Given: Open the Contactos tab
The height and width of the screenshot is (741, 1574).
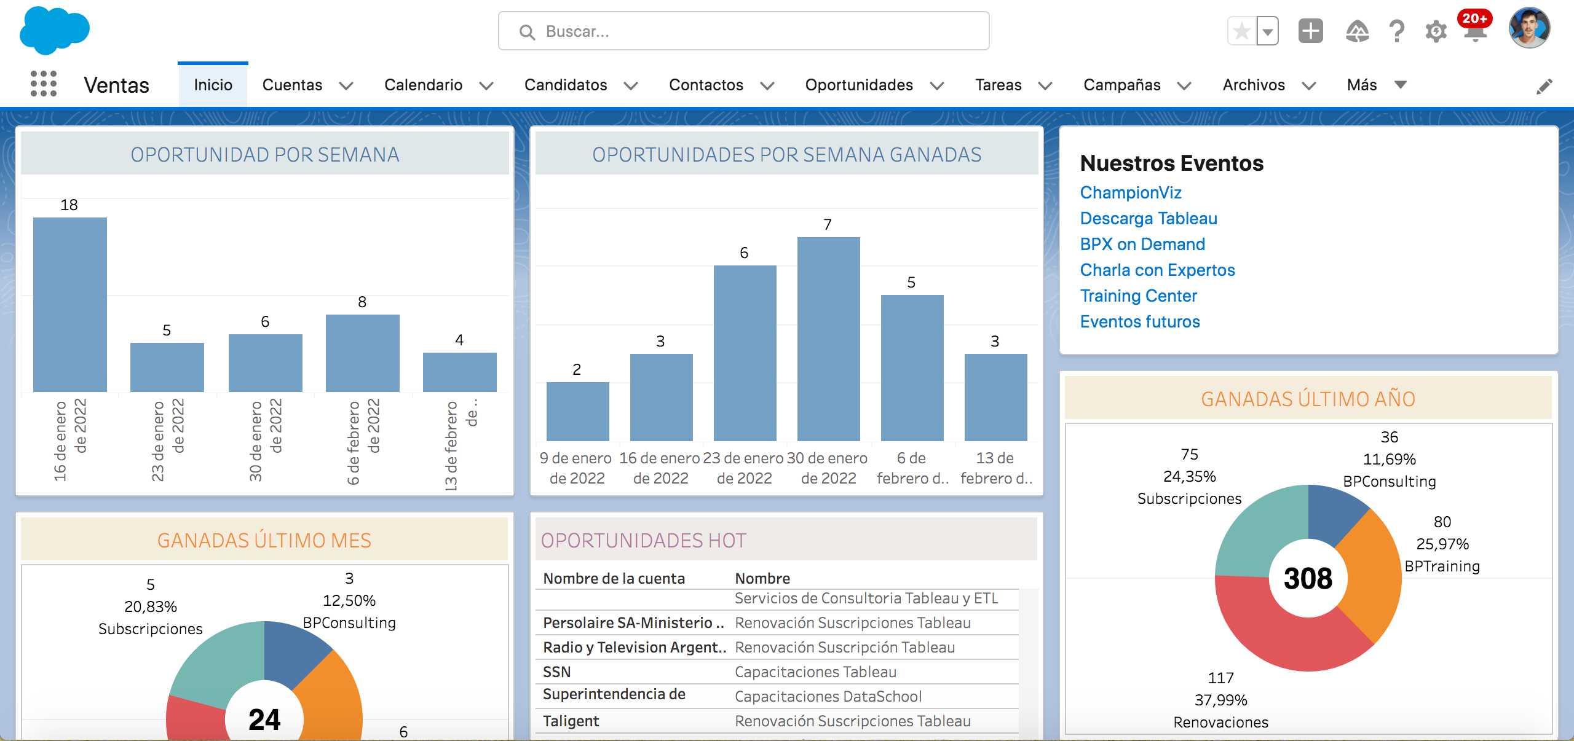Looking at the screenshot, I should [x=706, y=85].
